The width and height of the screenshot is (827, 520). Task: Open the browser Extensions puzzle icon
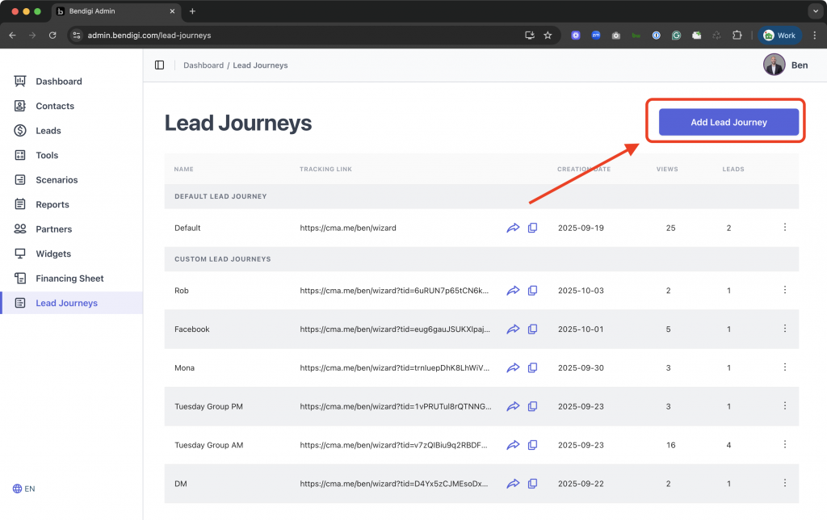coord(737,36)
